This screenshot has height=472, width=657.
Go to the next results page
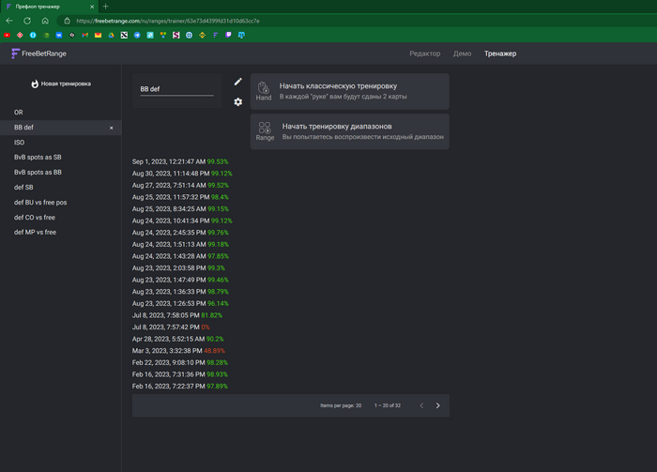click(438, 405)
